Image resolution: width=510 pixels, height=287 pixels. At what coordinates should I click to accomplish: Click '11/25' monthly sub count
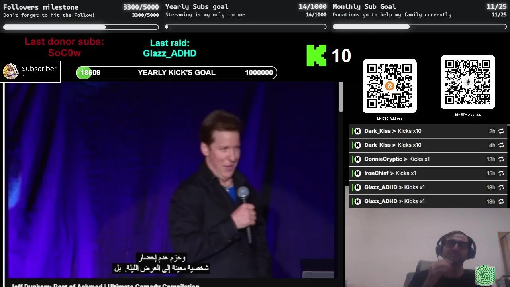coord(496,6)
